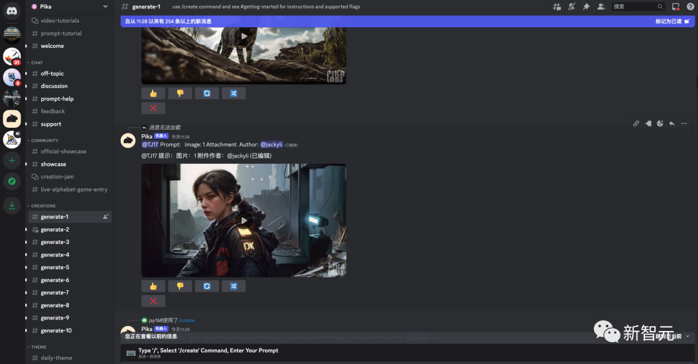
Task: Play the girl video thumbnail
Action: pyautogui.click(x=244, y=221)
